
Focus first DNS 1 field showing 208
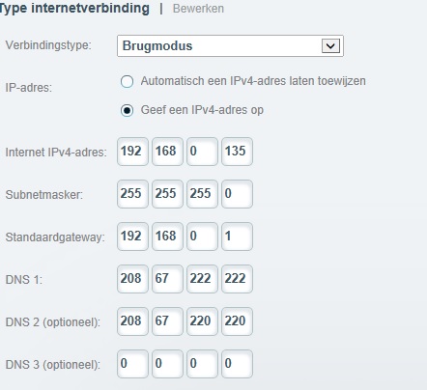(132, 279)
